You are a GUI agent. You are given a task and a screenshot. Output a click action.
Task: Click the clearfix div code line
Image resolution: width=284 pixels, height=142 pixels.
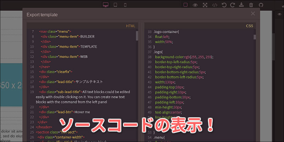[56, 72]
